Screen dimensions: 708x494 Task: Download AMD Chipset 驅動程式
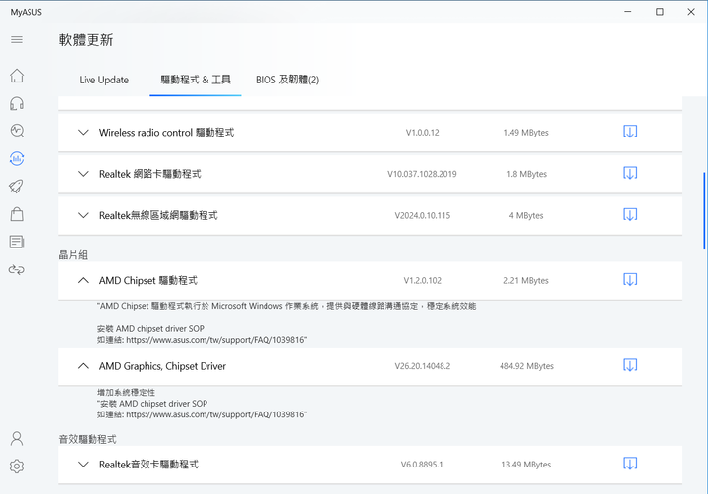tap(630, 280)
